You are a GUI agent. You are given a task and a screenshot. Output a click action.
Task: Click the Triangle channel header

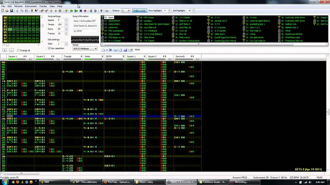coord(72,57)
